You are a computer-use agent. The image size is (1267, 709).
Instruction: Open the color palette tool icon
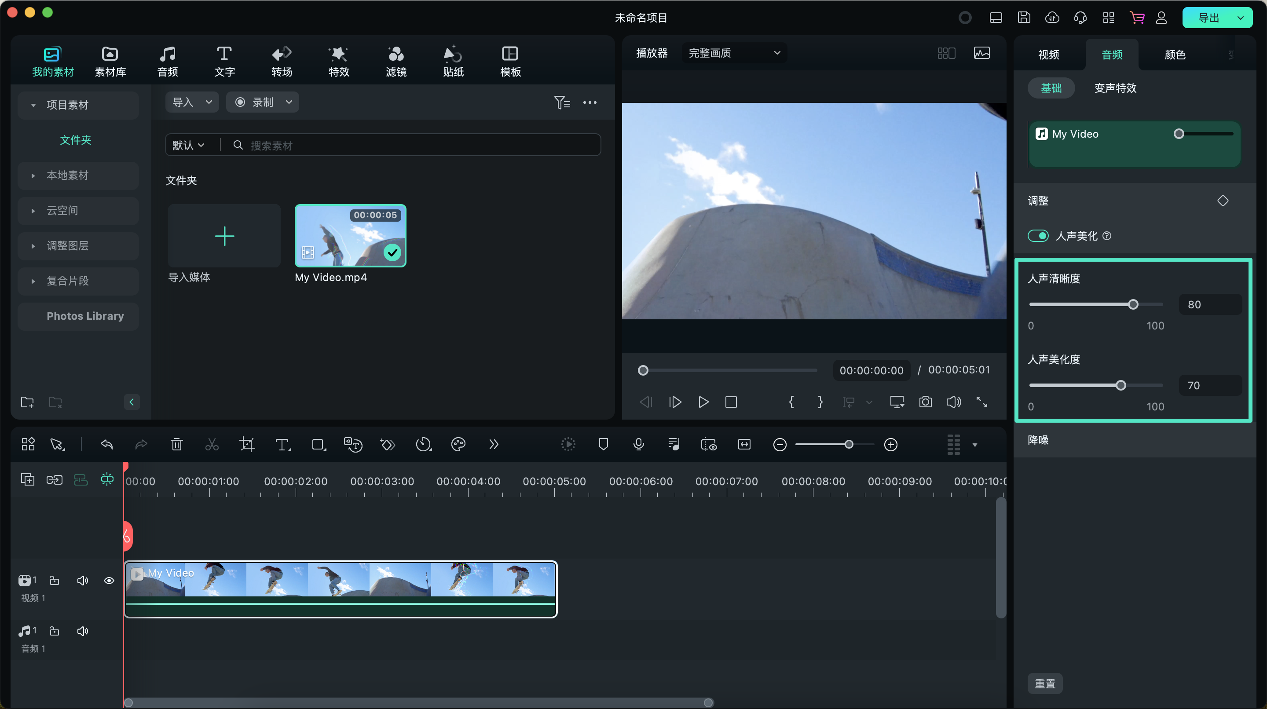point(458,445)
